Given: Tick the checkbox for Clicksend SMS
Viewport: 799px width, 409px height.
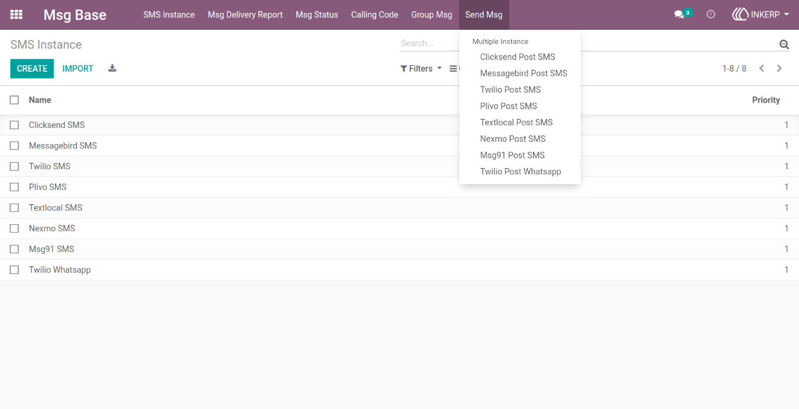Looking at the screenshot, I should tap(14, 125).
